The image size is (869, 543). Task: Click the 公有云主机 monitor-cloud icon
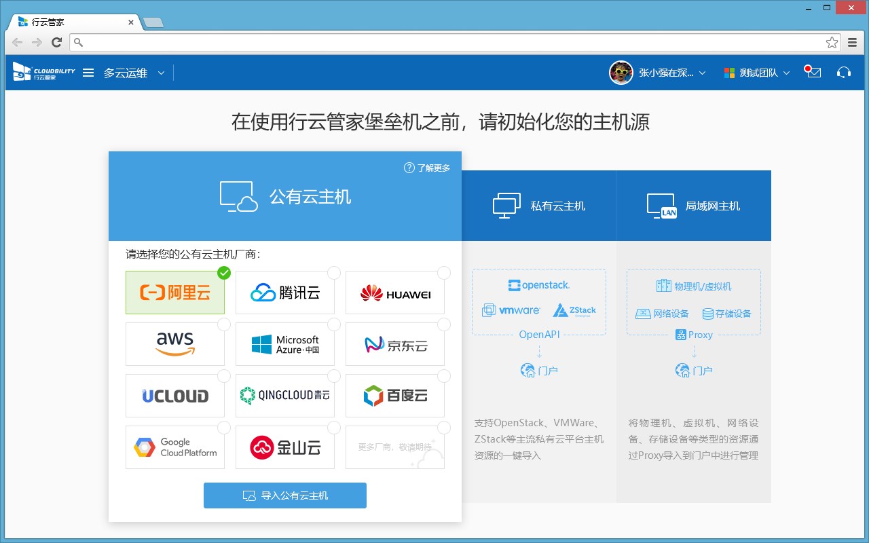pos(238,197)
